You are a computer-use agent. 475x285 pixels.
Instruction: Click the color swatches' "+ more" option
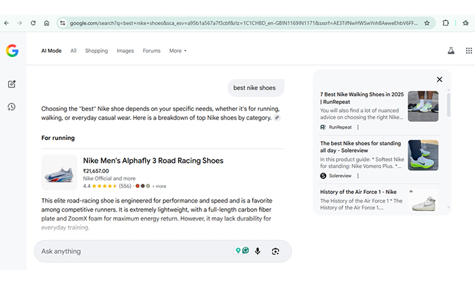pos(160,186)
